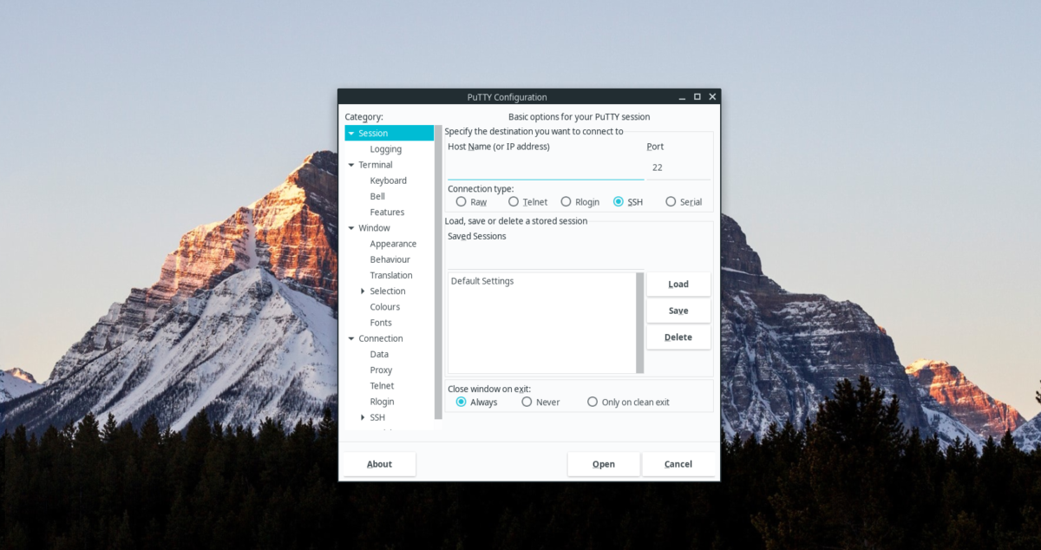
Task: Save the current session settings
Action: [678, 310]
